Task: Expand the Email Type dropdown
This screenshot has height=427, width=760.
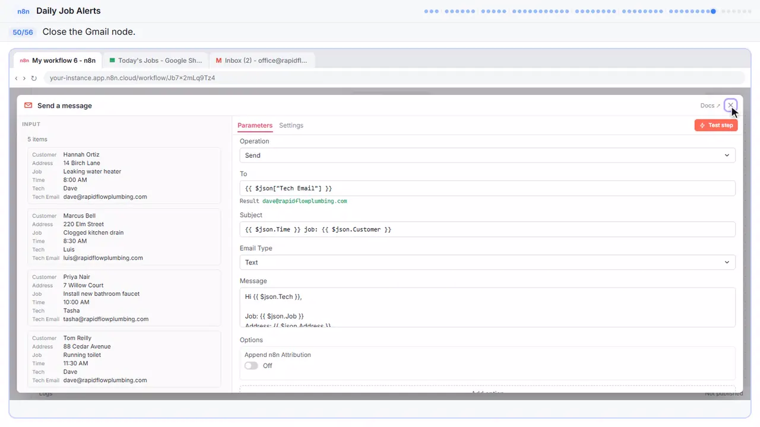Action: 487,262
